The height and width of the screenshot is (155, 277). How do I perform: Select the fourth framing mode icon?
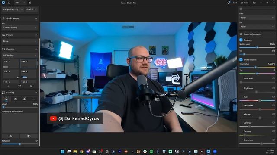pos(33,99)
